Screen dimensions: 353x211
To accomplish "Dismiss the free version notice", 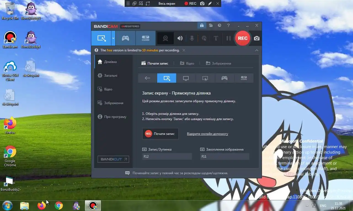I will tap(184, 50).
